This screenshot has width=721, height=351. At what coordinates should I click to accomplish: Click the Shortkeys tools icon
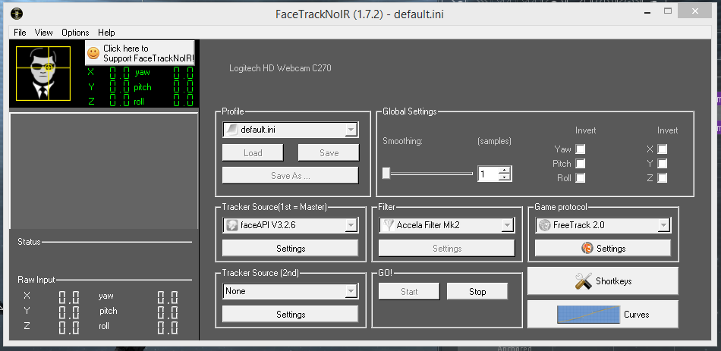[x=583, y=281]
